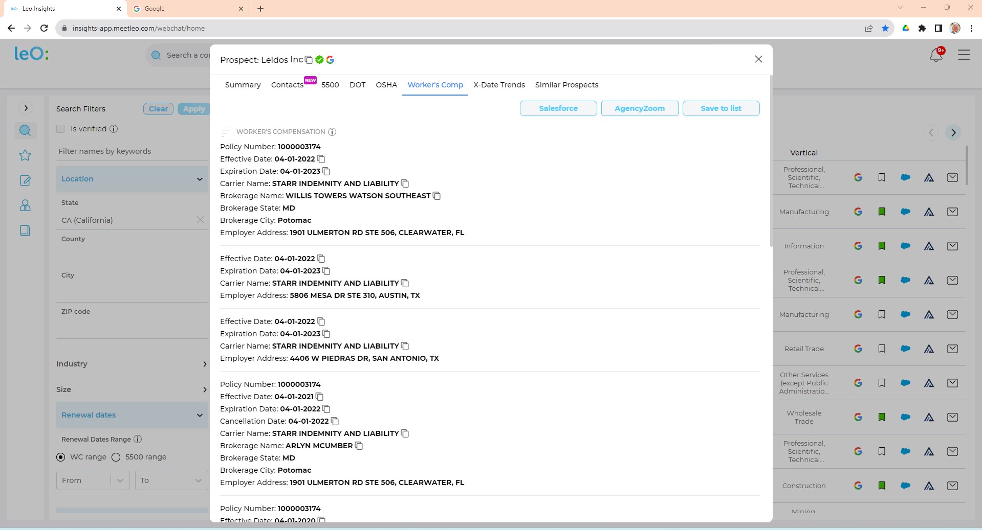
Task: Copy the cancellation date 04-01-2022
Action: point(335,421)
